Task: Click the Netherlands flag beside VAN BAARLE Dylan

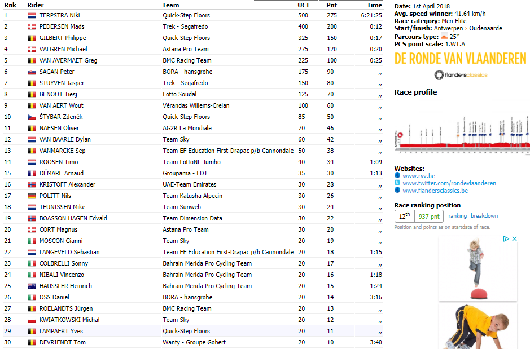Action: coord(32,139)
